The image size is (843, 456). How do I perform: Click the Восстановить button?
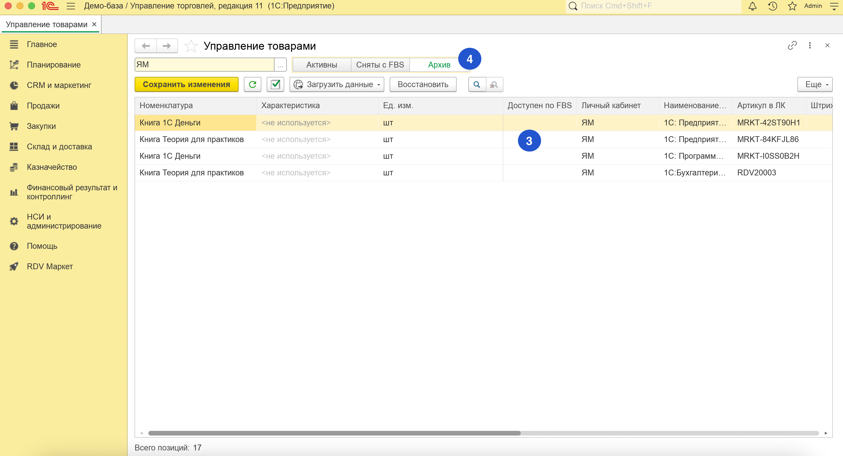pos(422,85)
